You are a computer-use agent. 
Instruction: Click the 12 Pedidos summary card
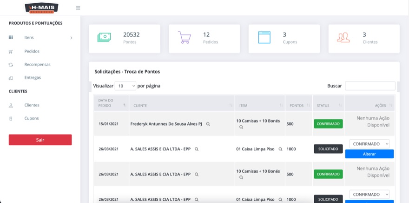204,39
